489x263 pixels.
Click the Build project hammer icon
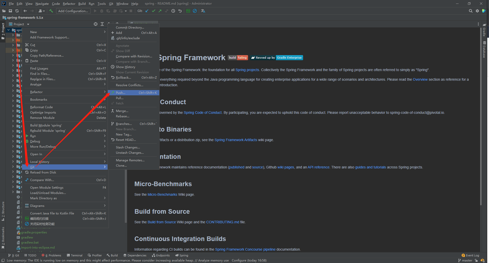coord(51,11)
